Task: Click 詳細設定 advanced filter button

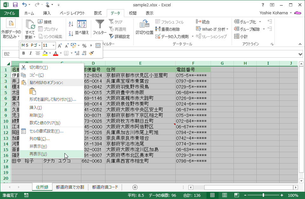Action: (119, 36)
